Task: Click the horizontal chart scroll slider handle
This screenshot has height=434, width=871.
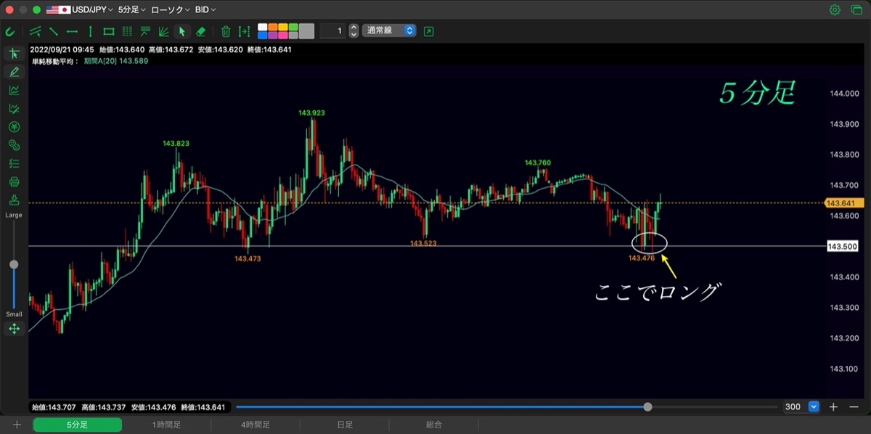Action: 647,407
